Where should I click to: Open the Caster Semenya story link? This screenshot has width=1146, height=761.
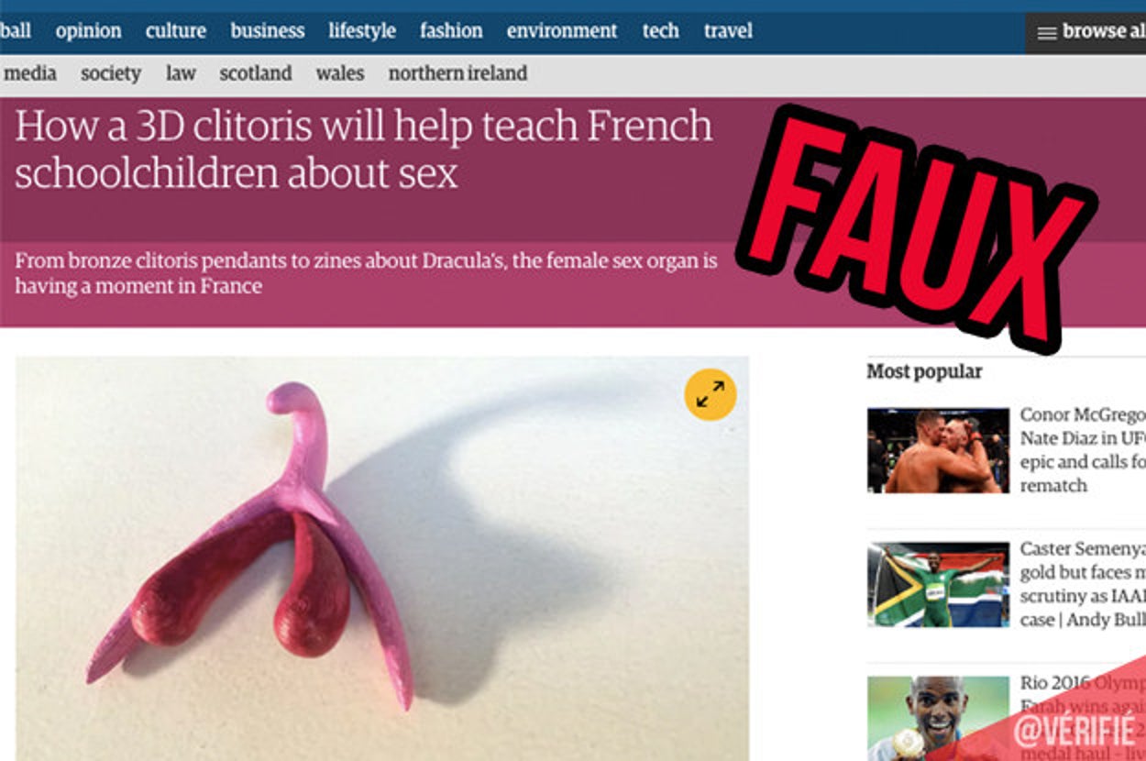point(1083,584)
